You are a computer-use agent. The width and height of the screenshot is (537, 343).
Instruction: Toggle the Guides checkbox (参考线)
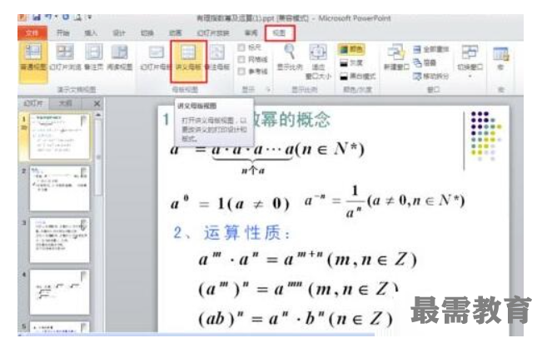pos(241,72)
